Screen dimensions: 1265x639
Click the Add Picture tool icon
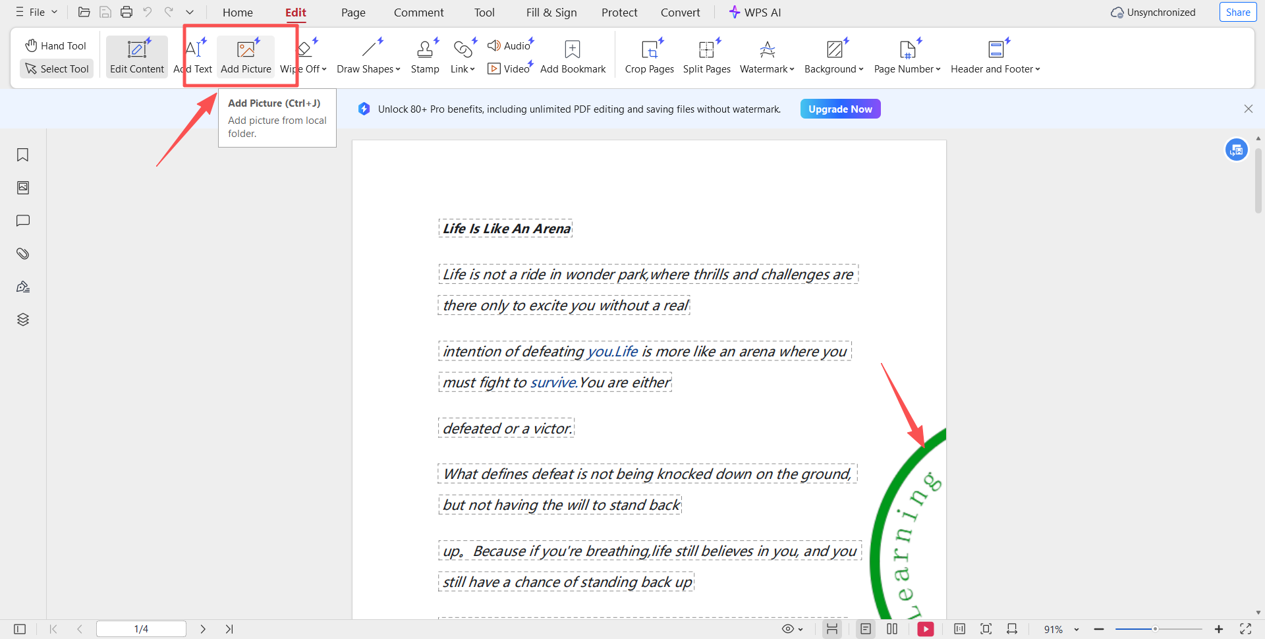click(x=246, y=50)
